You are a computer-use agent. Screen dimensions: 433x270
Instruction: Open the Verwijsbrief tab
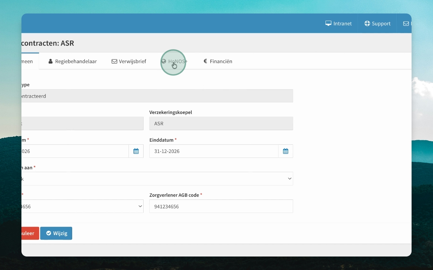[129, 61]
